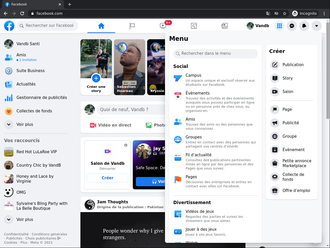The width and height of the screenshot is (330, 248).
Task: Create a Page from the Créer panel
Action: click(292, 109)
